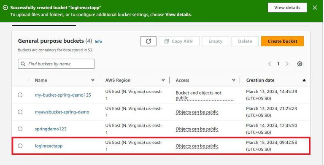The width and height of the screenshot is (324, 165).
Task: Open myawsbucket-spring-demo bucket link
Action: pyautogui.click(x=62, y=112)
